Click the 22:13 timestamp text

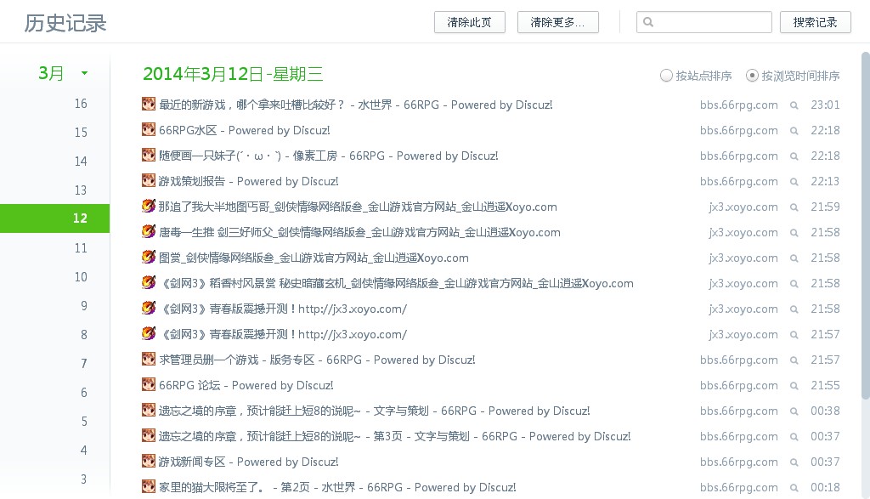825,181
